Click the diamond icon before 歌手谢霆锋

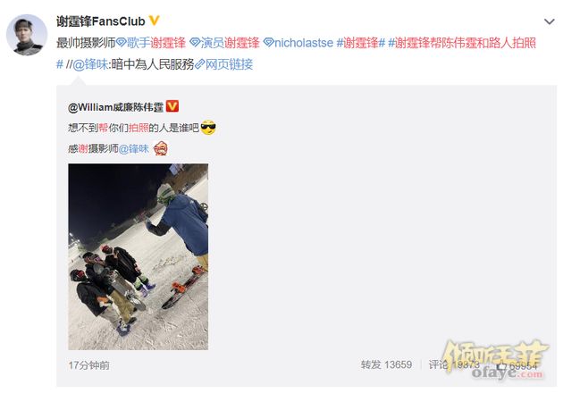point(121,43)
